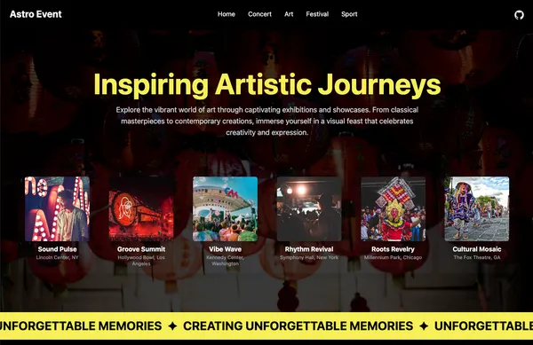Click the Groove Summit title link
The image size is (533, 345).
tap(141, 249)
